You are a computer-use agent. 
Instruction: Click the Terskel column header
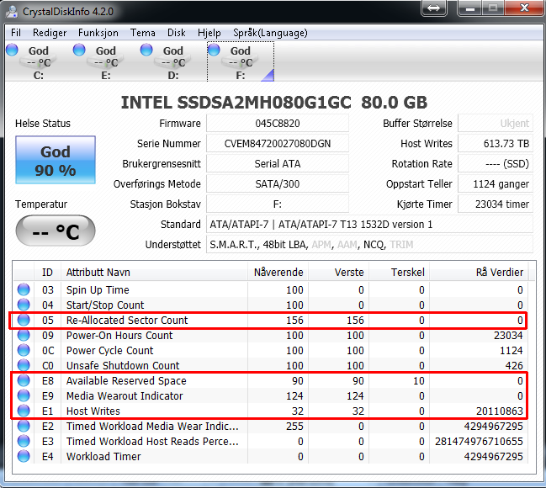399,272
